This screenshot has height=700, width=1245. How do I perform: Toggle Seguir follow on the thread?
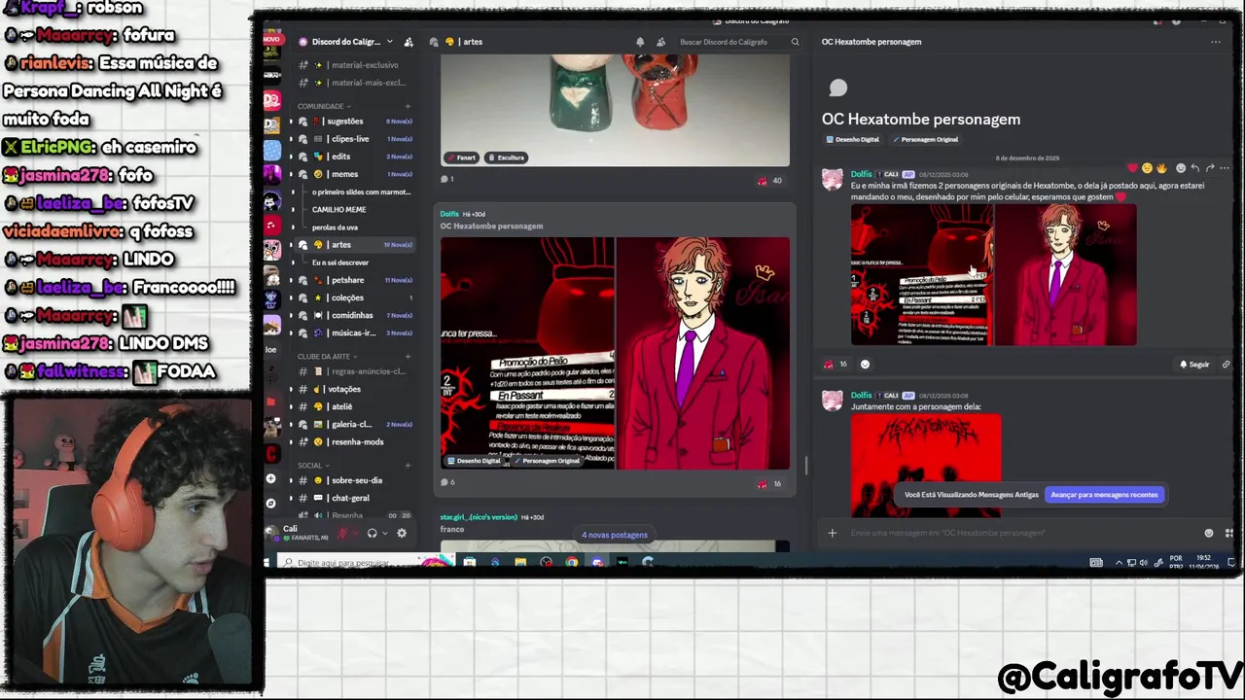(1194, 365)
